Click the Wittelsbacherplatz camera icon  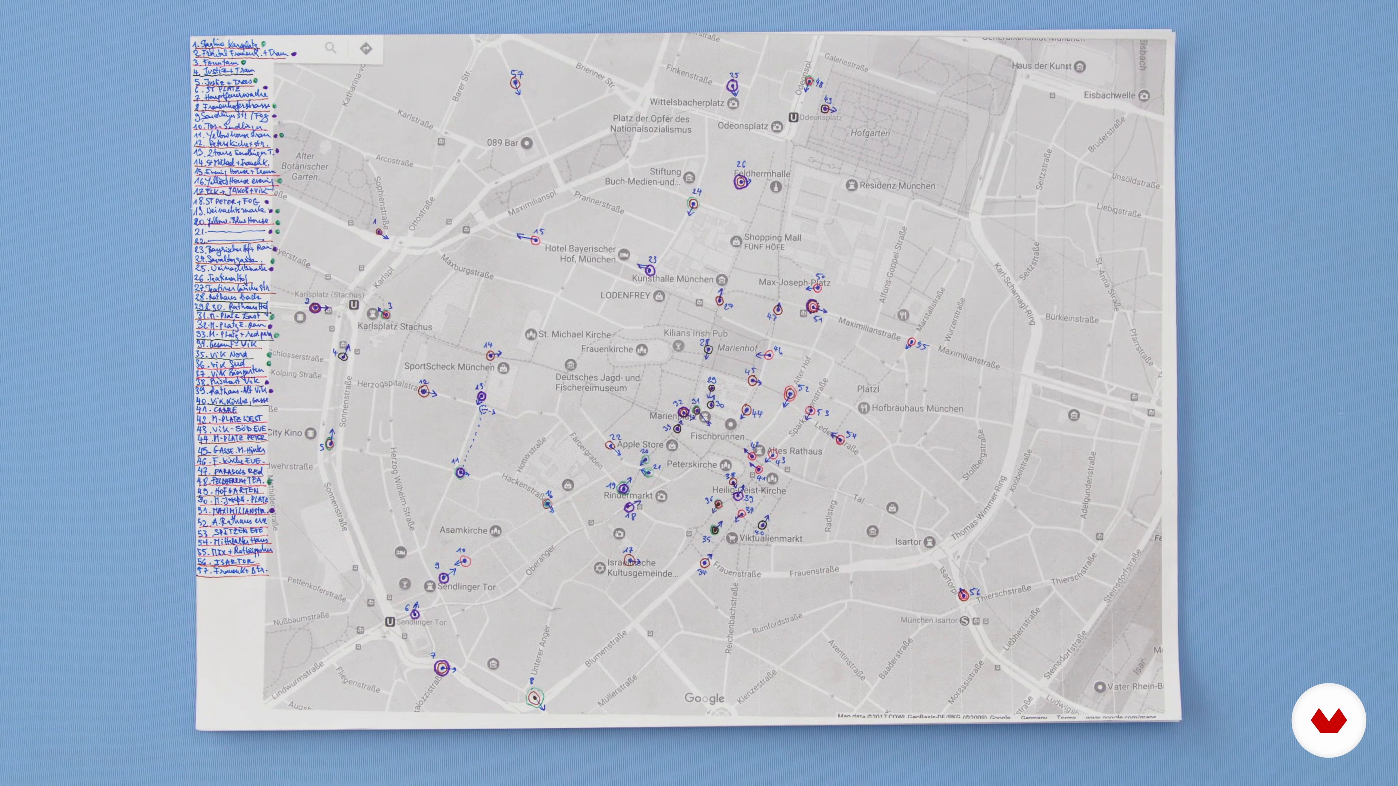point(733,103)
